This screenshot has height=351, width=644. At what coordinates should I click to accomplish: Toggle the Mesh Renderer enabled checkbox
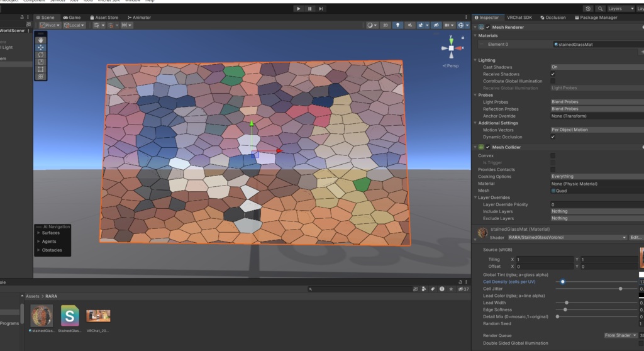tap(488, 27)
